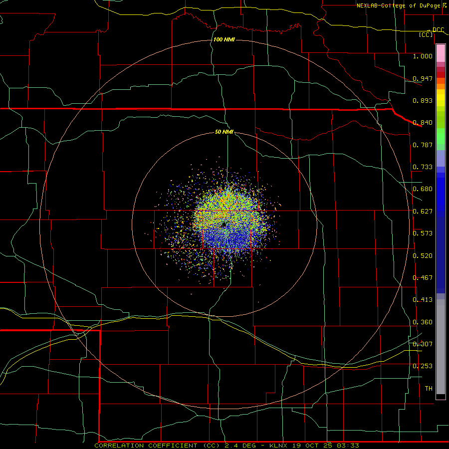449x449 pixels.
Task: Select the 0.520 scale value
Action: (x=423, y=256)
